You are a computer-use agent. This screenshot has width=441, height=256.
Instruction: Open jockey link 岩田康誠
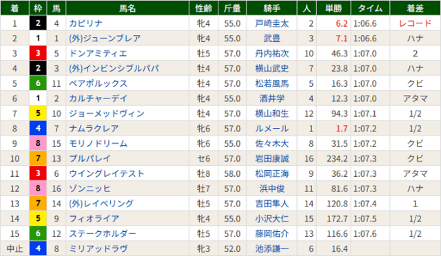[271, 158]
